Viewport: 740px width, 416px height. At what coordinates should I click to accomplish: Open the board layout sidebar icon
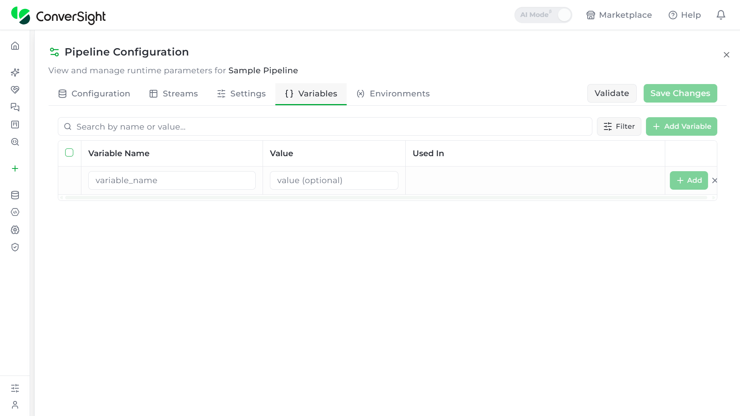15,125
